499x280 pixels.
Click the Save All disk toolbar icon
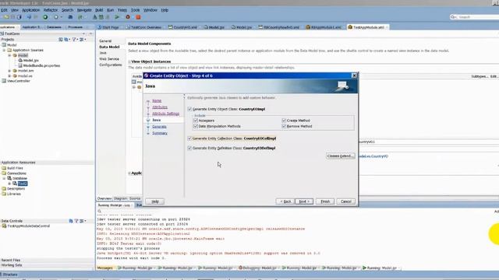[19, 17]
